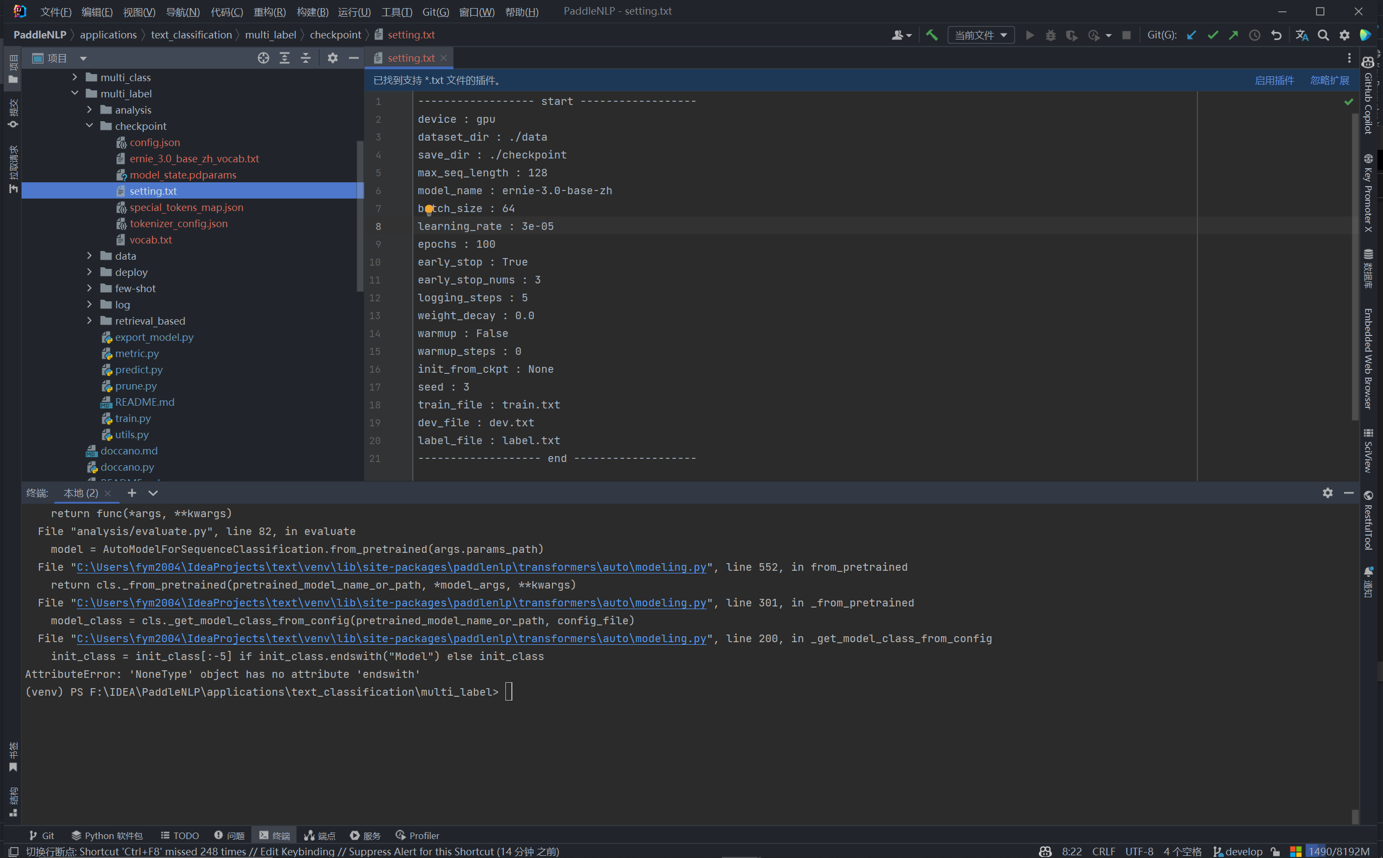1383x858 pixels.
Task: Click 启用插件 link in banner
Action: click(1274, 80)
